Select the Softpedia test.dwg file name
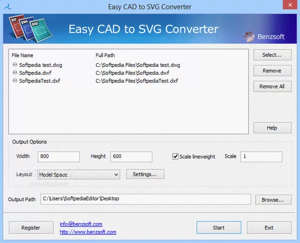This screenshot has width=300, height=243. click(40, 65)
